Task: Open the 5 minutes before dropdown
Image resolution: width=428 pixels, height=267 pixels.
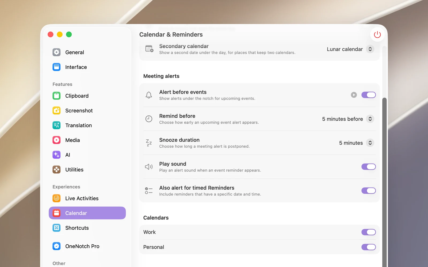Action: (348, 119)
